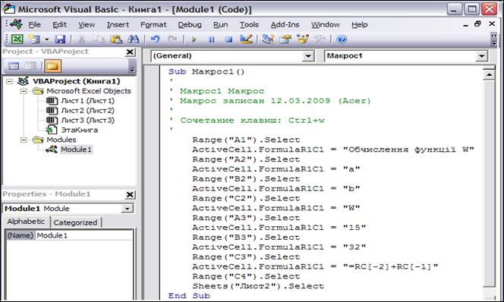Viewport: 504px width, 302px height.
Task: Restore the inner code window
Action: (x=477, y=24)
